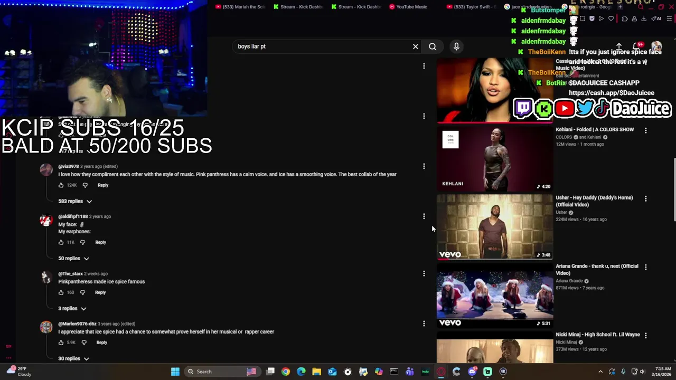
Task: Open @via3978 channel from username
Action: coord(68,166)
